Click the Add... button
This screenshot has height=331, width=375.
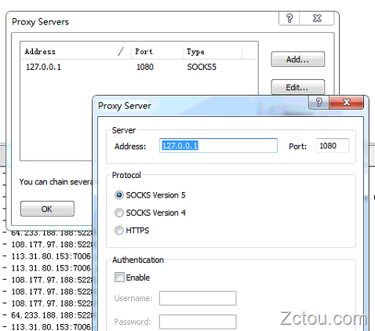pos(298,59)
